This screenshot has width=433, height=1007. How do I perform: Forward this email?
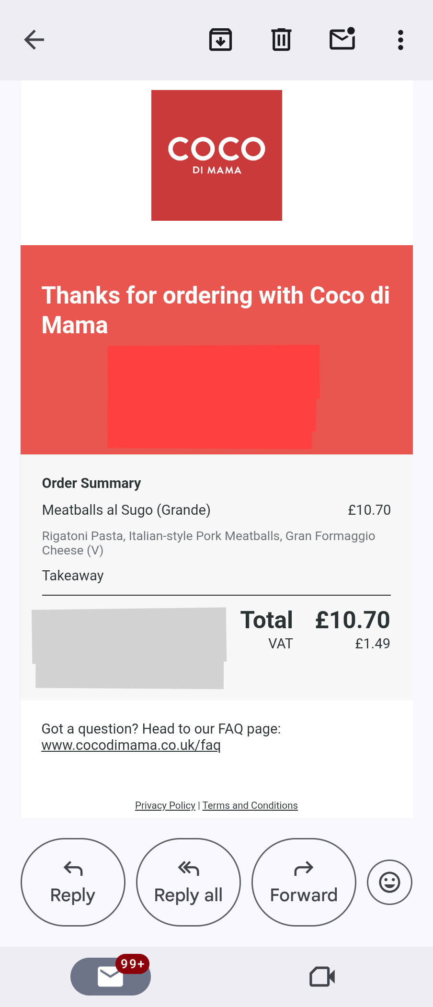click(304, 882)
